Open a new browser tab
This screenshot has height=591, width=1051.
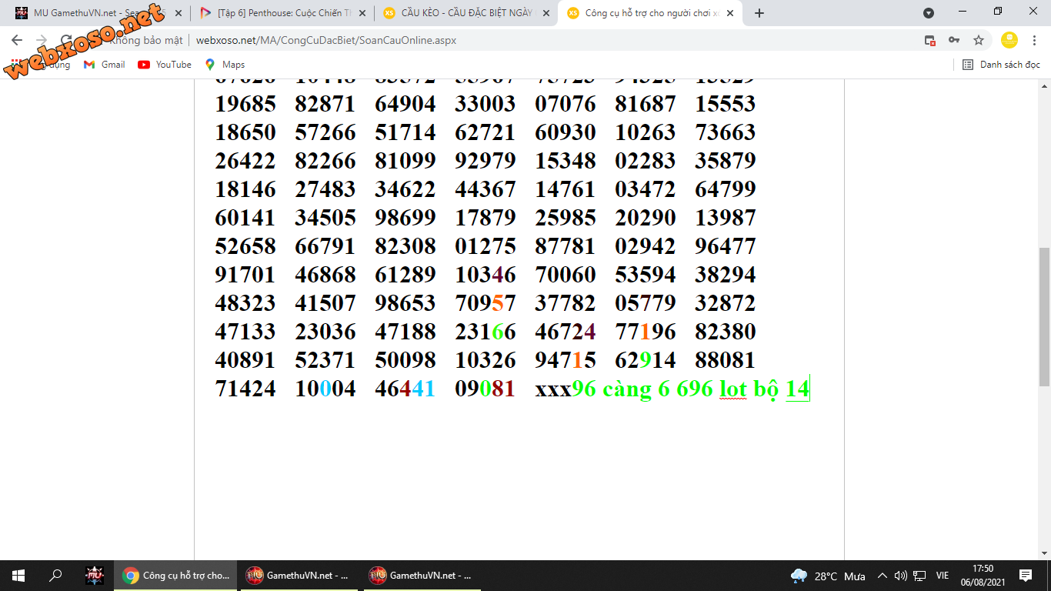pos(759,13)
